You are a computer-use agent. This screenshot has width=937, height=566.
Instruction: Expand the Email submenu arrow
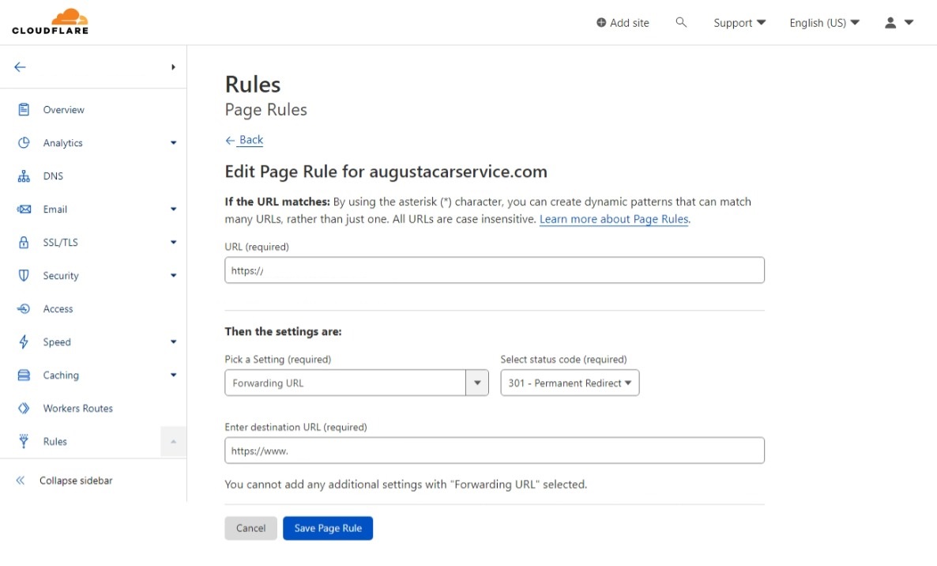click(173, 209)
